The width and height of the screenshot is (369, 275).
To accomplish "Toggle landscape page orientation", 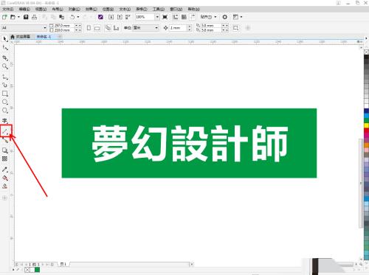I will 97,28.
